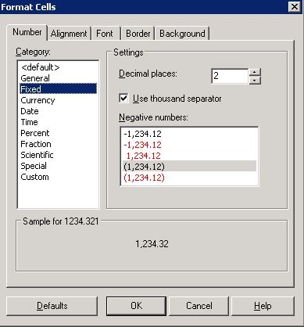This screenshot has height=327, width=304.
Task: Click the Decimal places input field
Action: coord(230,76)
